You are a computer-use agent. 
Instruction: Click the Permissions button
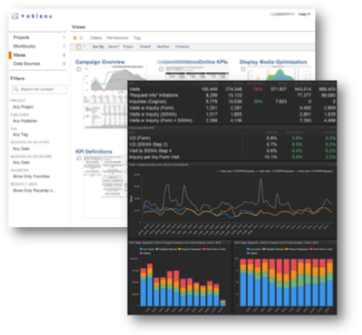[x=118, y=38]
